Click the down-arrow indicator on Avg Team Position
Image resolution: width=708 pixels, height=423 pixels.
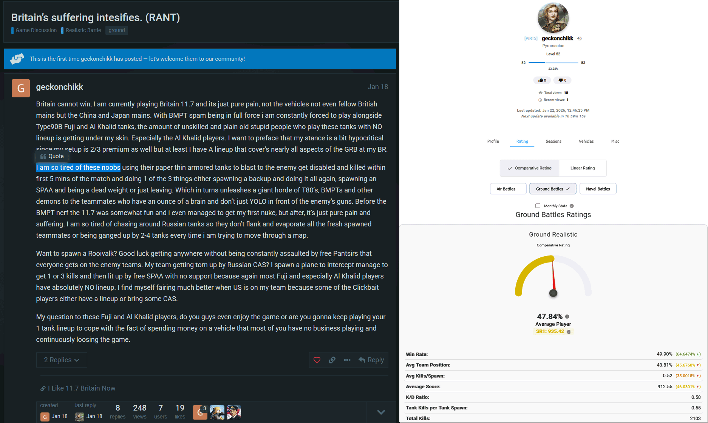pyautogui.click(x=698, y=365)
